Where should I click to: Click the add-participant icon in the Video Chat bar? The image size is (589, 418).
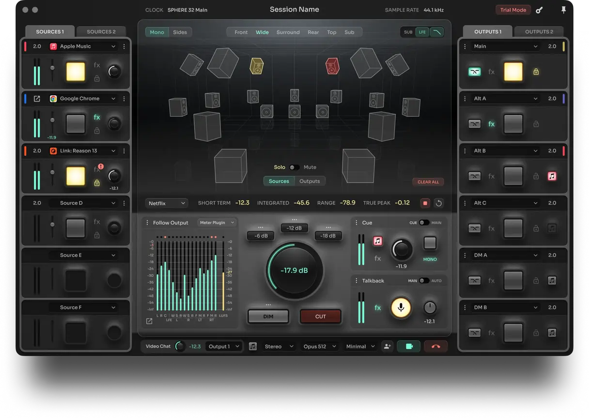tap(387, 346)
